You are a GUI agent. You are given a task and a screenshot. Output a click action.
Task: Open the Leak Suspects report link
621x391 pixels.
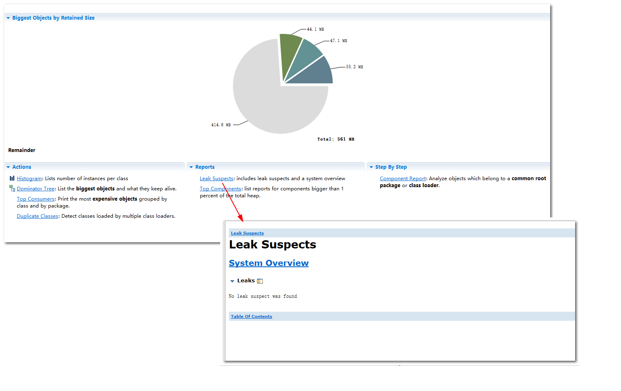[216, 179]
